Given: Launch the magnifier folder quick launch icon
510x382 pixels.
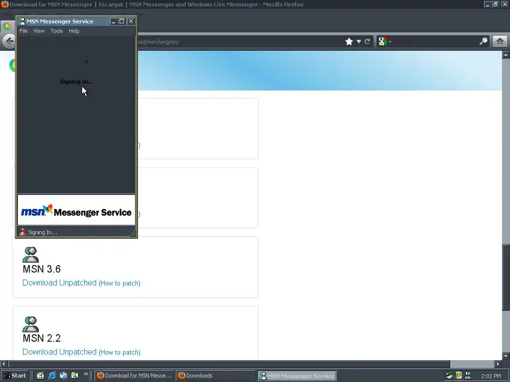Looking at the screenshot, I should coord(75,376).
